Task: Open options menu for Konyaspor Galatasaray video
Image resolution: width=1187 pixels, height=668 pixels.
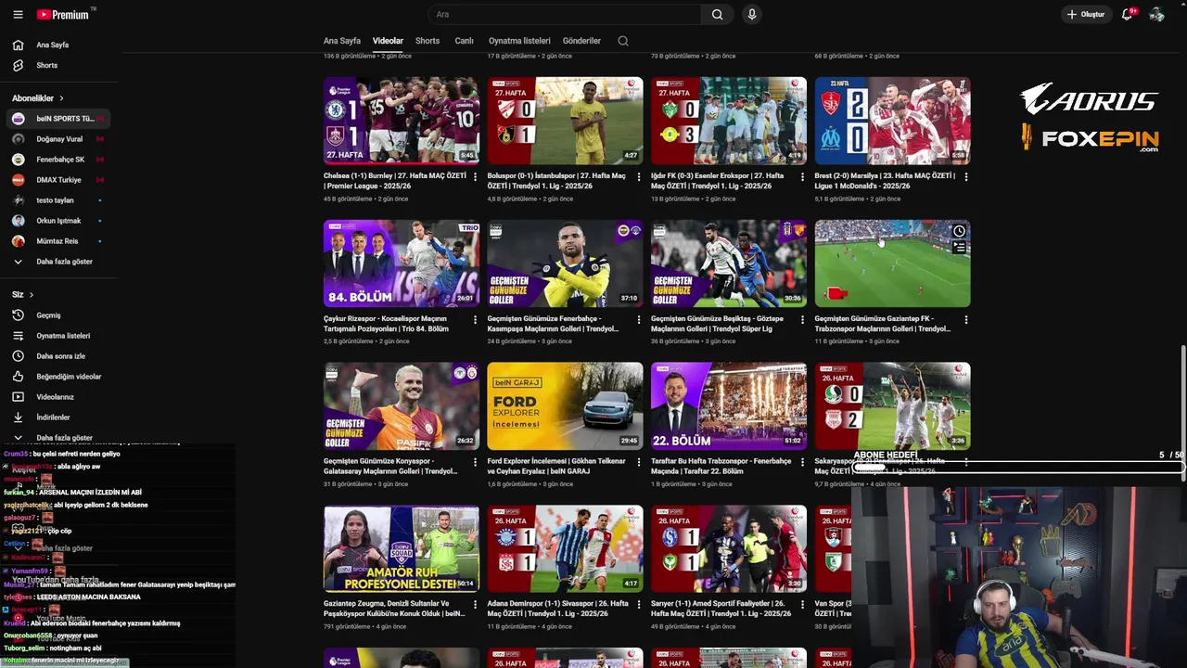Action: 475,462
